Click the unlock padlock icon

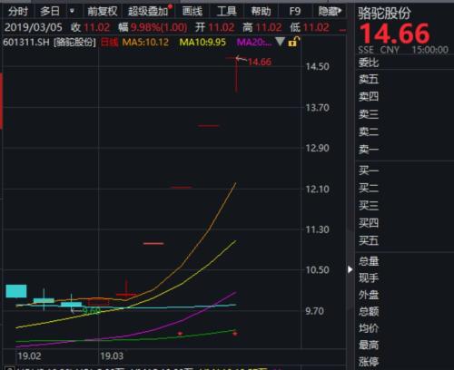[x=293, y=42]
